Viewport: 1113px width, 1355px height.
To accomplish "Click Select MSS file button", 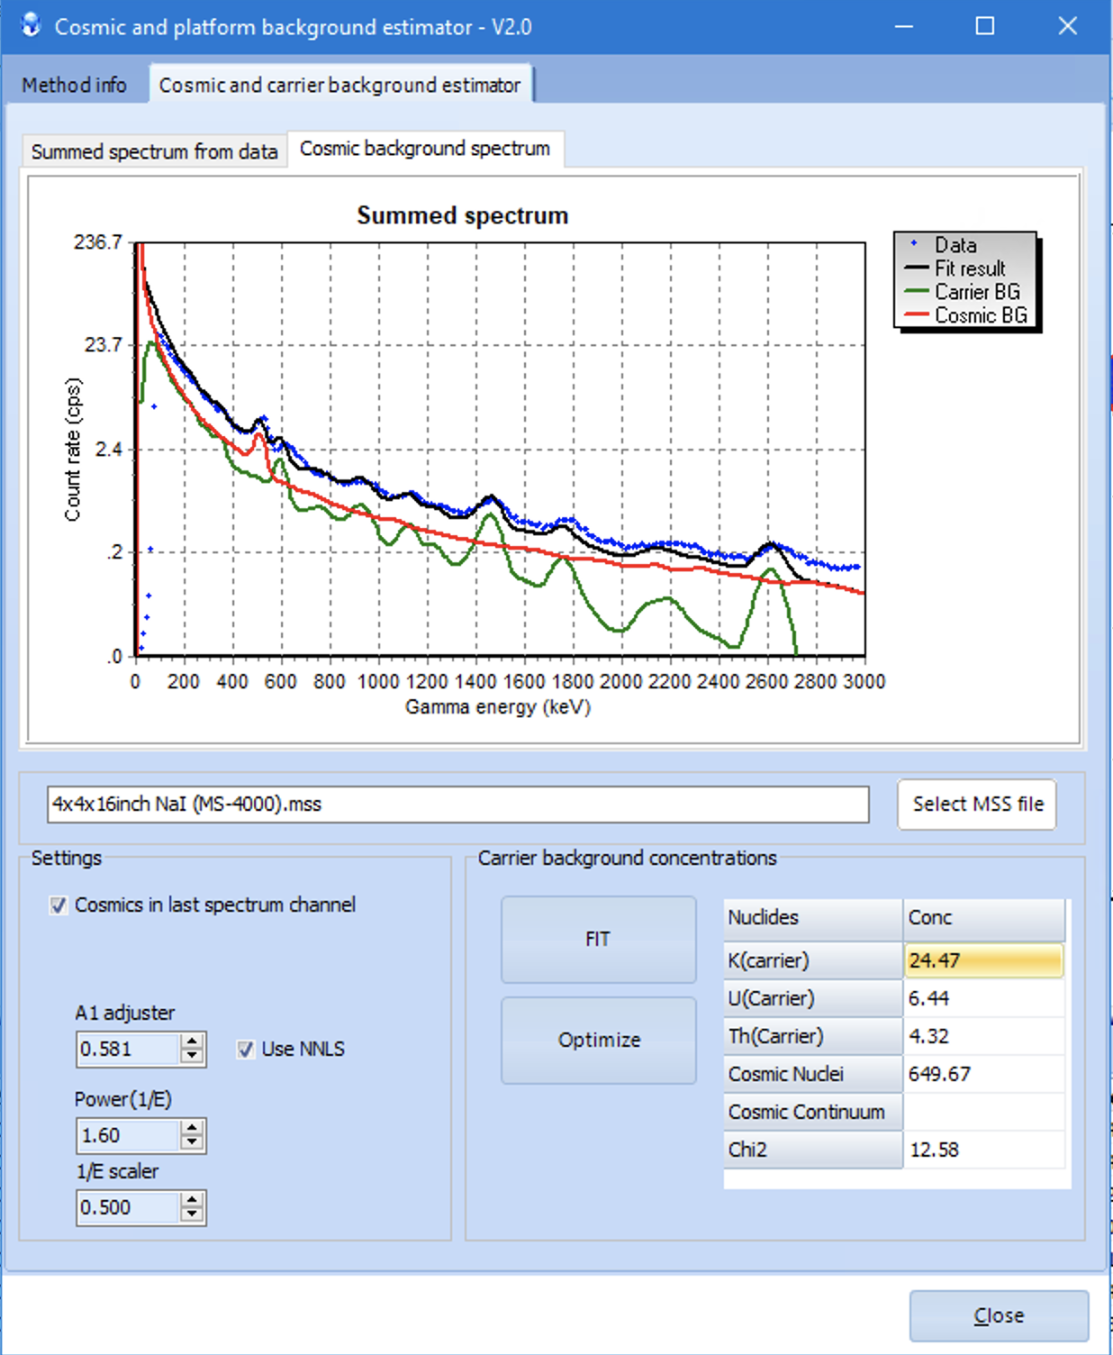I will coord(977,804).
